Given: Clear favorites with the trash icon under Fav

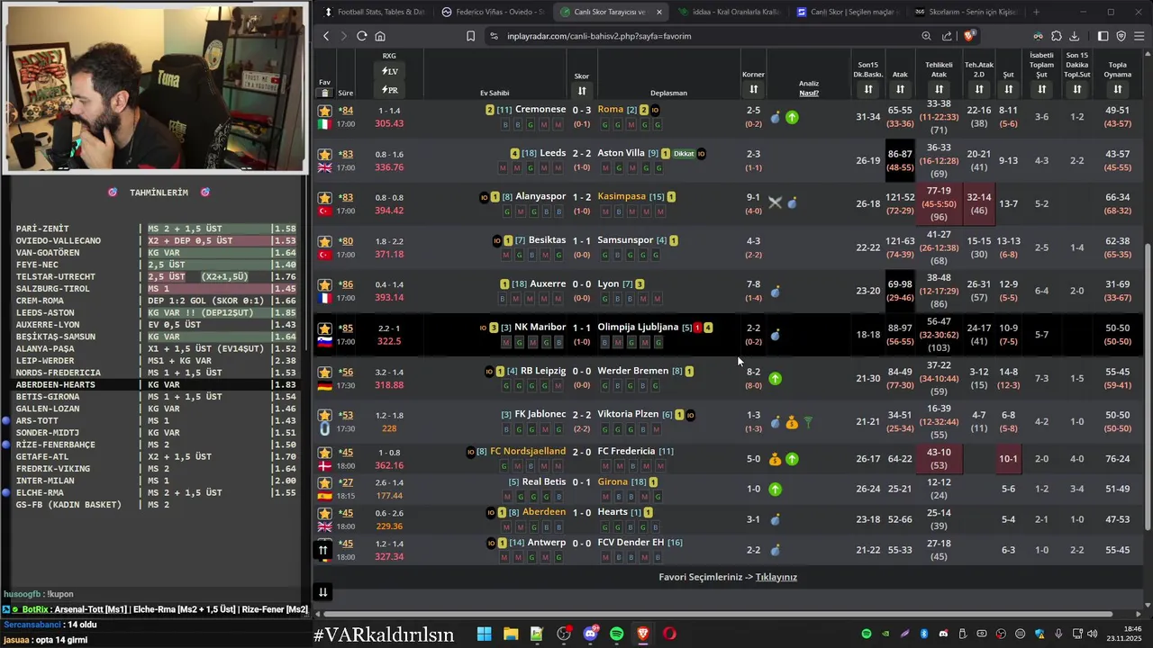Looking at the screenshot, I should 324,93.
